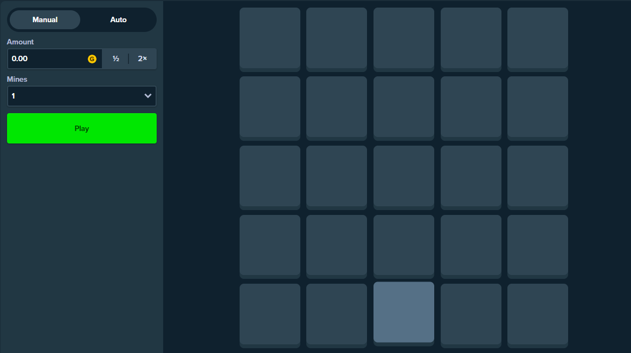Select fourth tile in the second row
This screenshot has width=631, height=353.
pos(471,107)
